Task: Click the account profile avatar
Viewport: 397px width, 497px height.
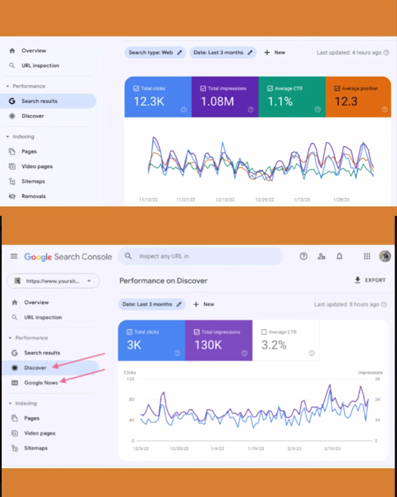Action: coord(385,256)
